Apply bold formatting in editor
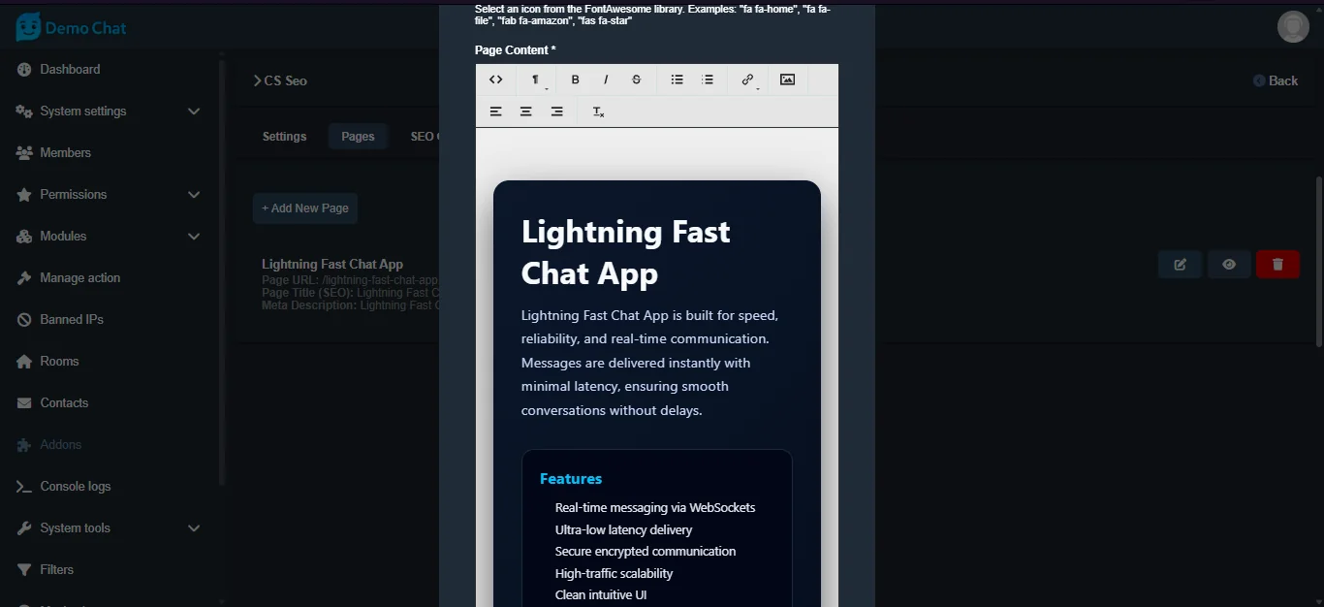This screenshot has height=607, width=1324. [575, 80]
